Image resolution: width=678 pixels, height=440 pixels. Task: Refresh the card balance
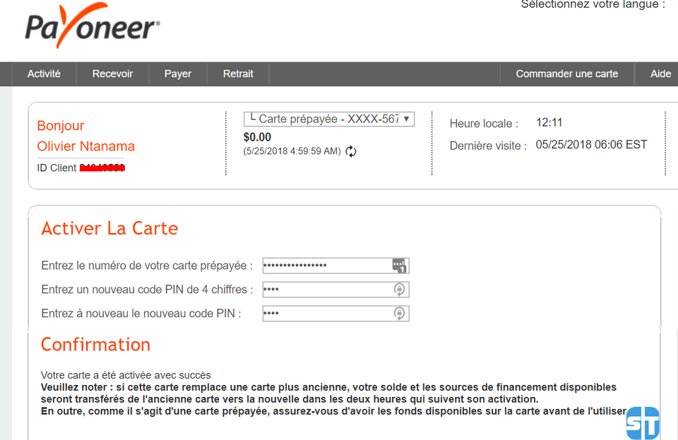(x=350, y=150)
